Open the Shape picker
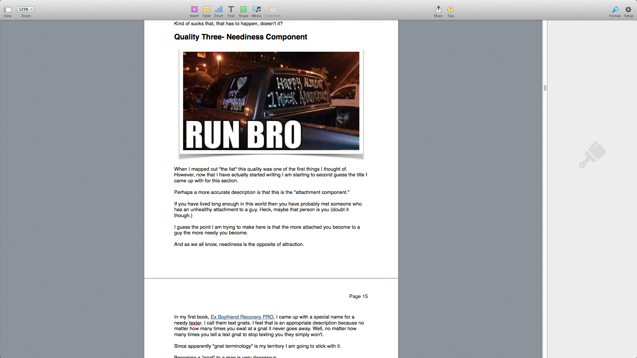Viewport: 637px width, 358px height. [244, 9]
